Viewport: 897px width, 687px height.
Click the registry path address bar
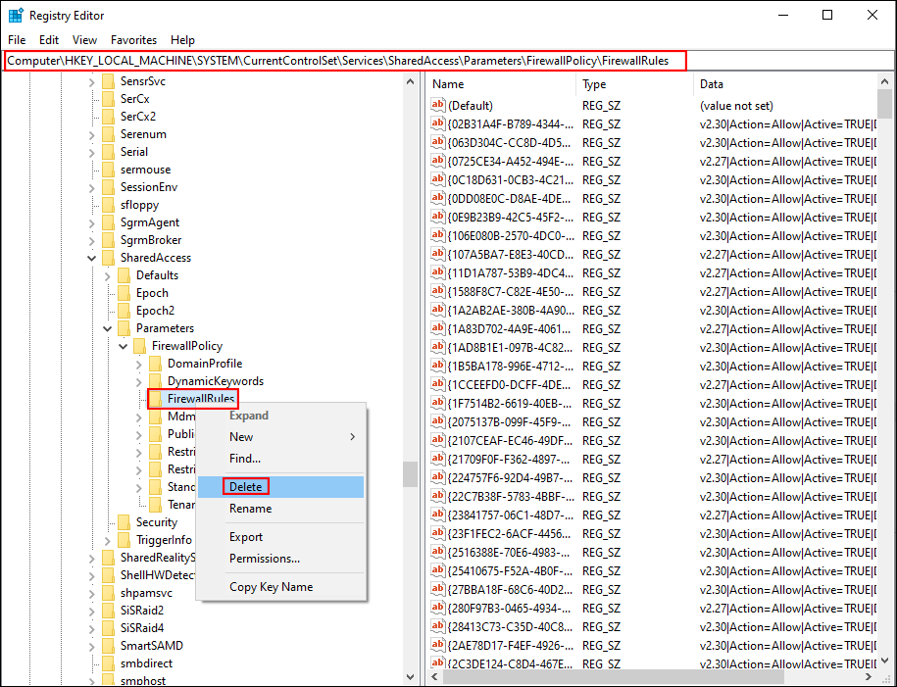[x=343, y=61]
